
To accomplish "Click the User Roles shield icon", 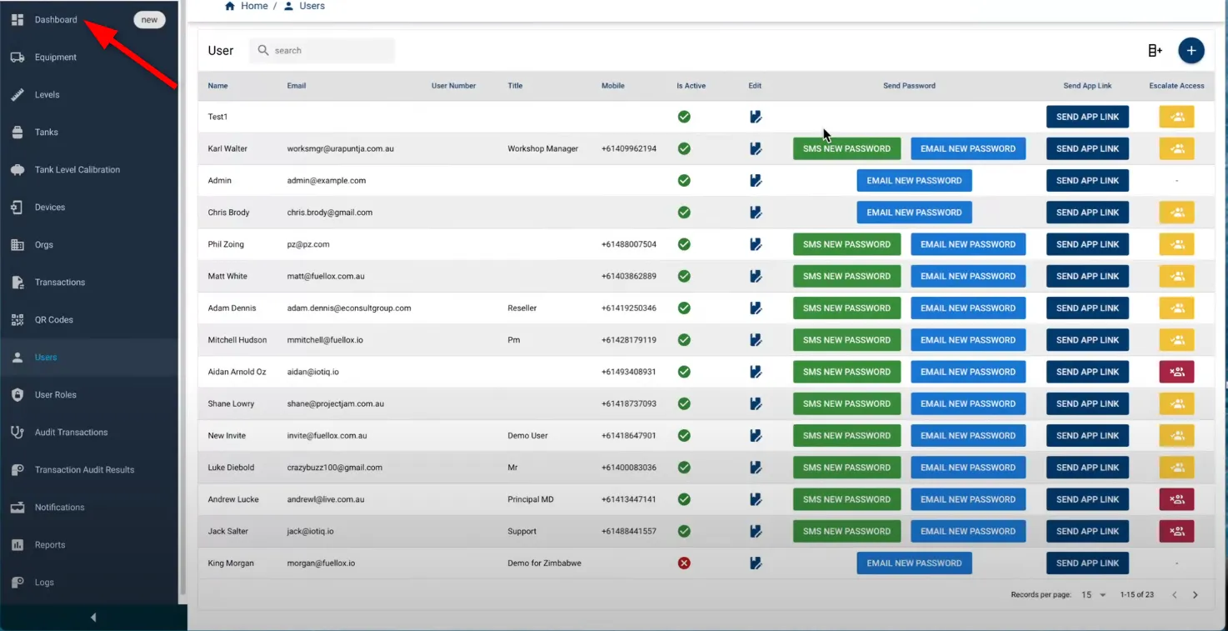I will pos(17,395).
